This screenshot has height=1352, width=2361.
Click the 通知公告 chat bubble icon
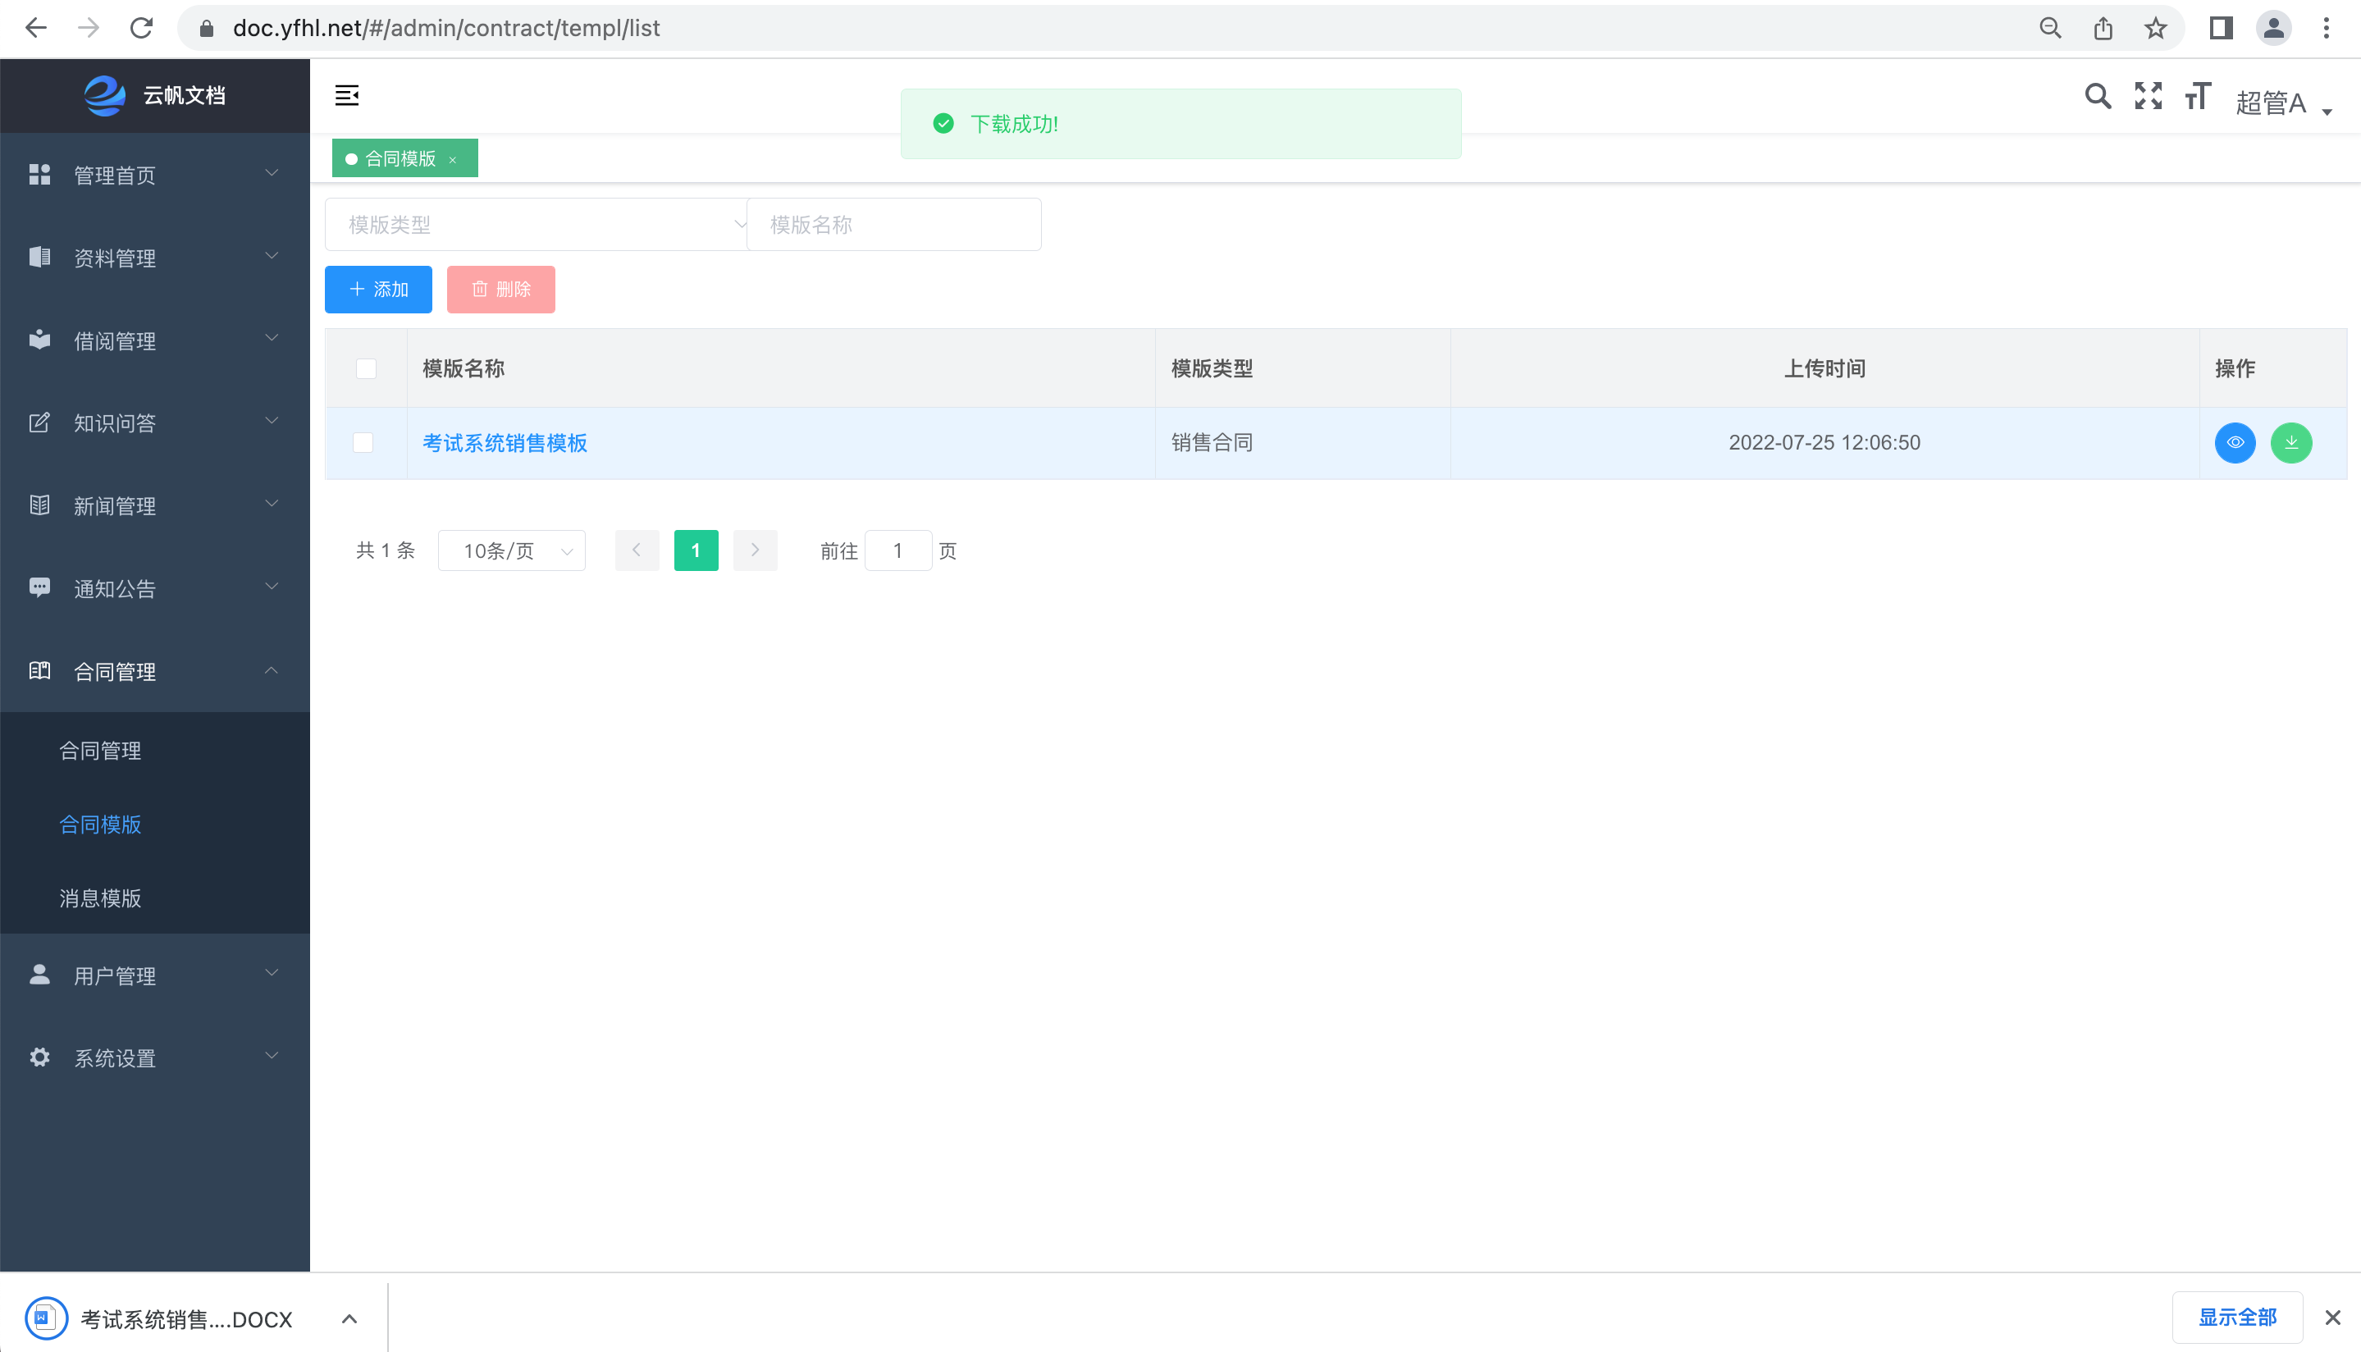(40, 587)
